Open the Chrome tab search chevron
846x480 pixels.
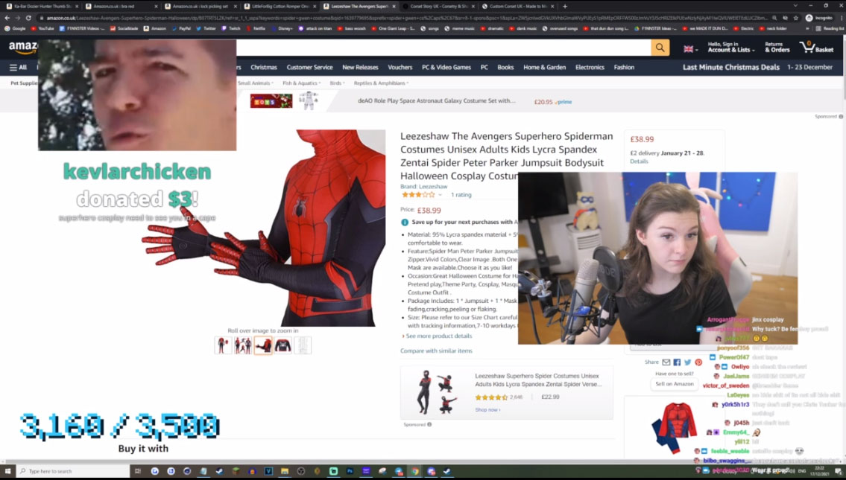coord(795,6)
